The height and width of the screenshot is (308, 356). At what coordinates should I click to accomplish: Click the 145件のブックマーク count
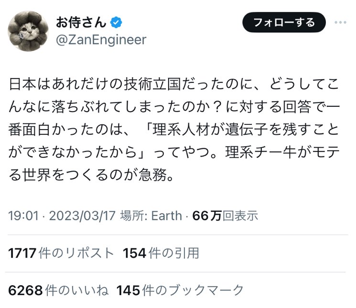point(180,290)
